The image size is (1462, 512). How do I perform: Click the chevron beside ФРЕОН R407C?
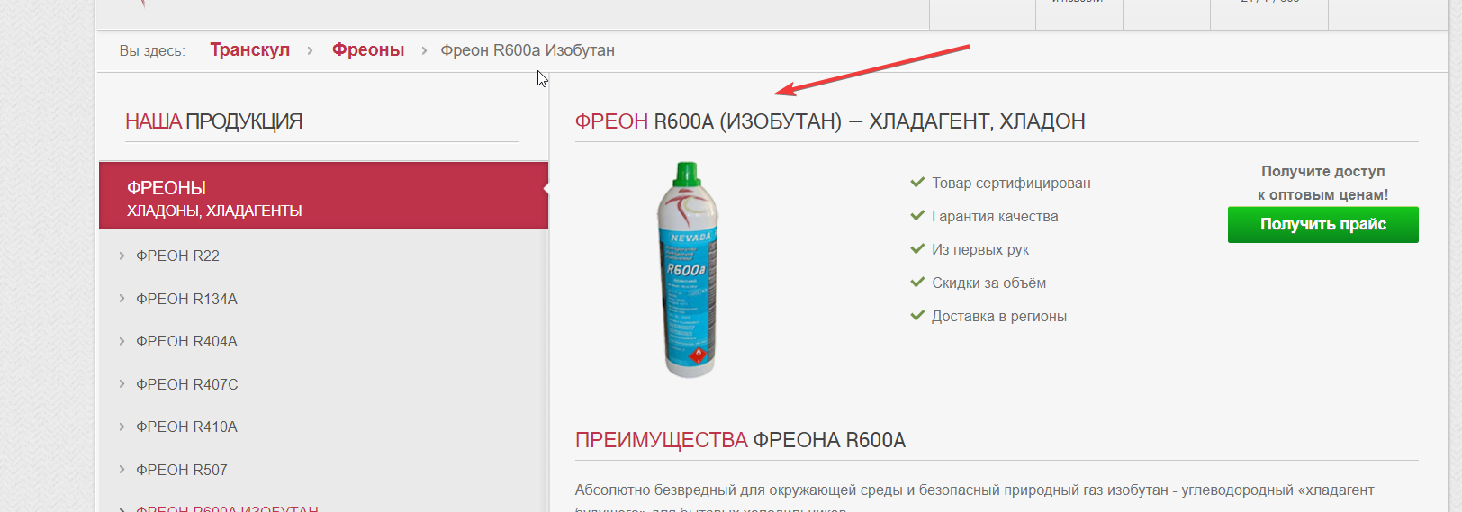coord(122,384)
